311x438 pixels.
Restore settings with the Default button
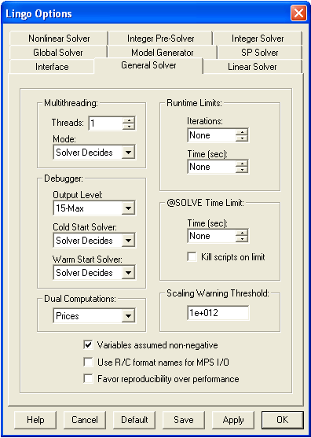point(134,420)
